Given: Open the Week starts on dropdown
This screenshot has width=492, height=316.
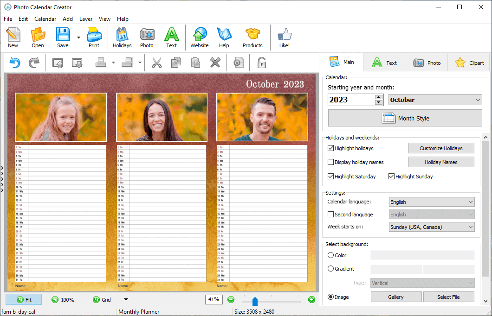Looking at the screenshot, I should 432,227.
